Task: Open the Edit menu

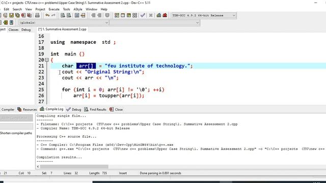Action: [x=7, y=9]
